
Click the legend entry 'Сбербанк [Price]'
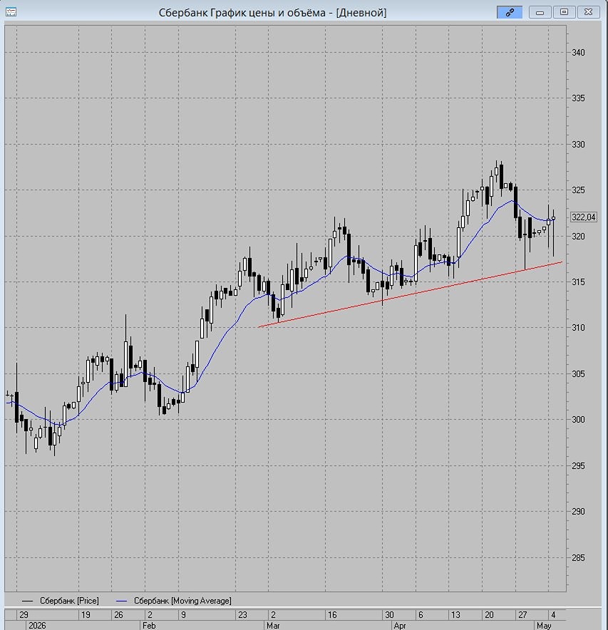click(x=69, y=601)
